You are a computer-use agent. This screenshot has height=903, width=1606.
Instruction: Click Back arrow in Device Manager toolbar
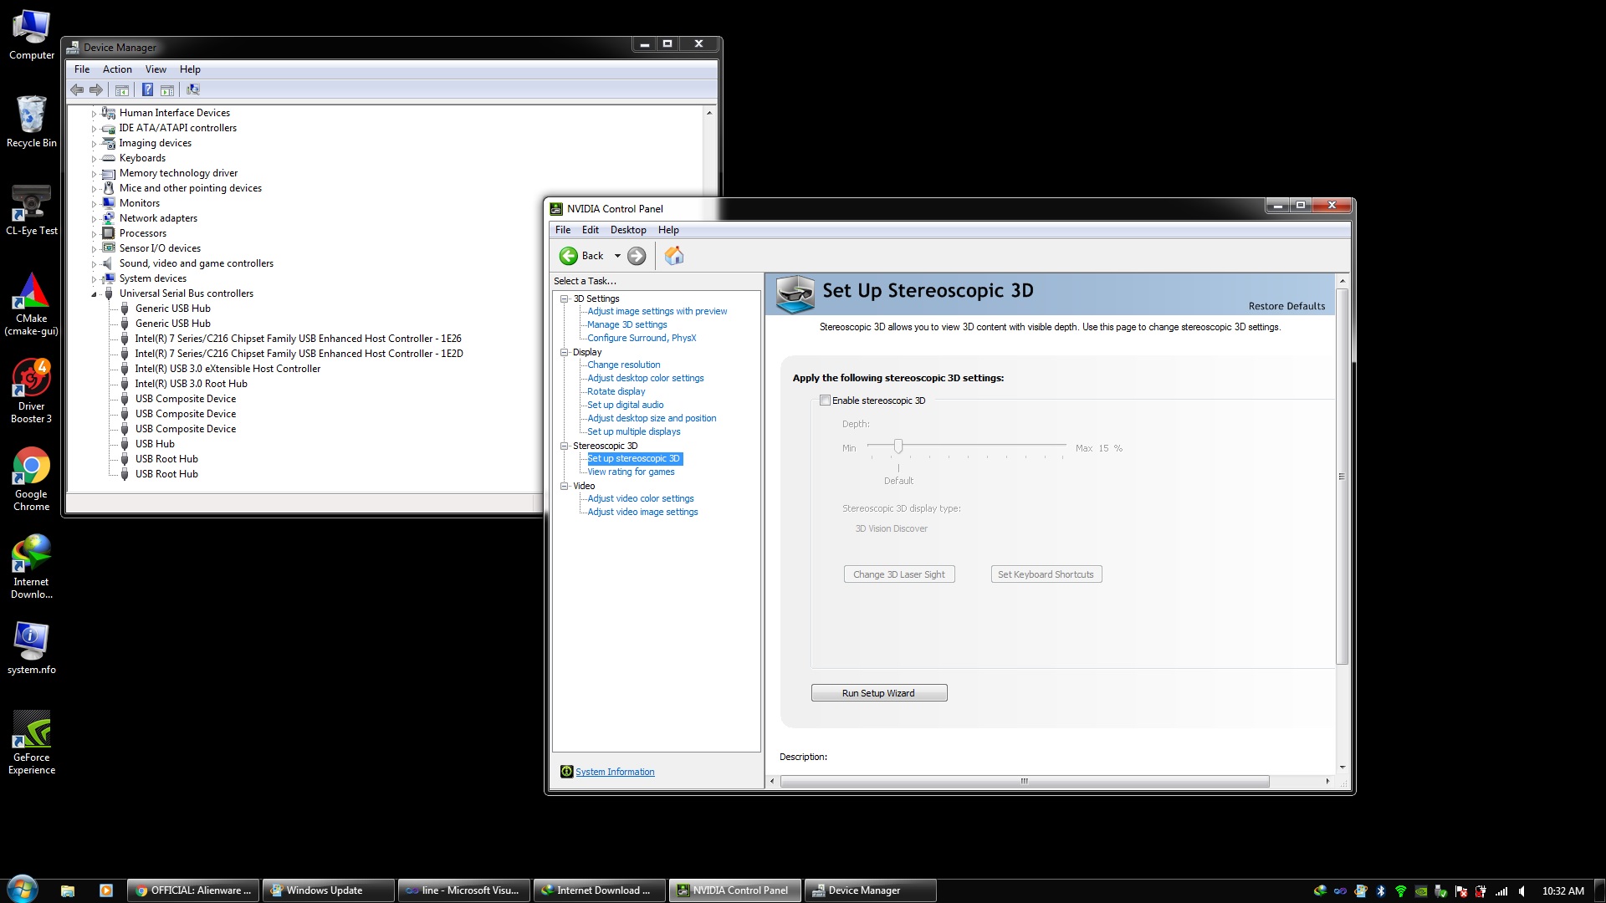pos(77,89)
